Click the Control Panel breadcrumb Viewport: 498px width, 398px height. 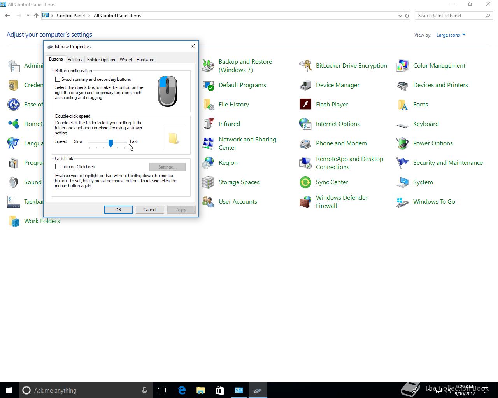[71, 16]
